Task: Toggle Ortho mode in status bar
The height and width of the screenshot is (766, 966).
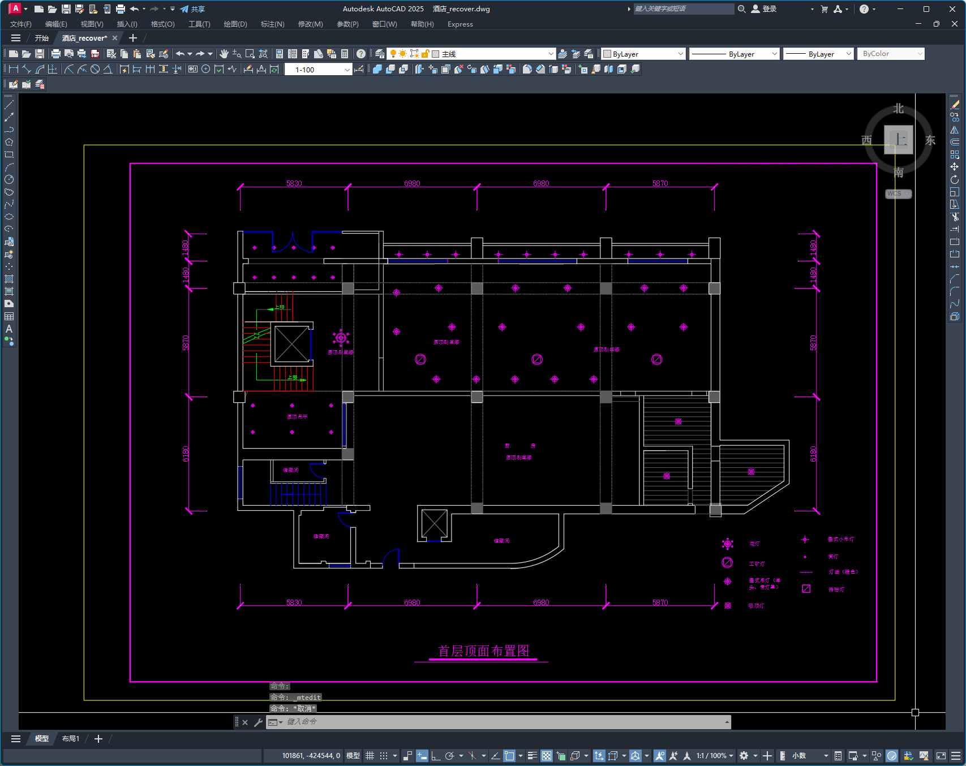Action: [x=436, y=756]
